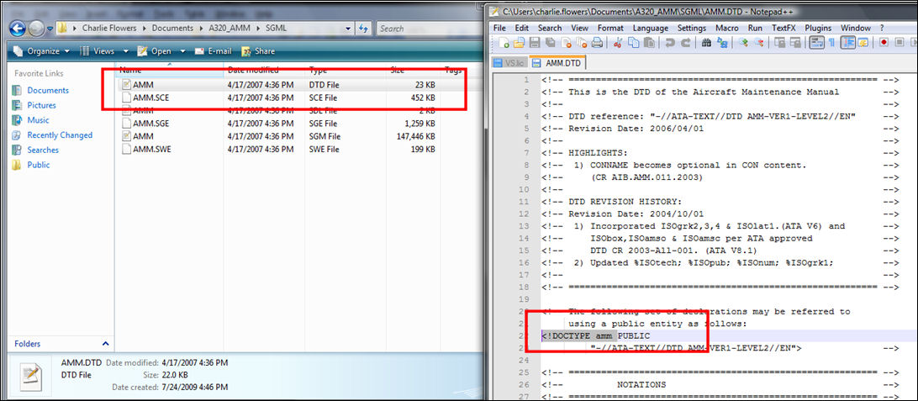
Task: Toggle word wrap in Notepad++ toolbar
Action: click(817, 43)
